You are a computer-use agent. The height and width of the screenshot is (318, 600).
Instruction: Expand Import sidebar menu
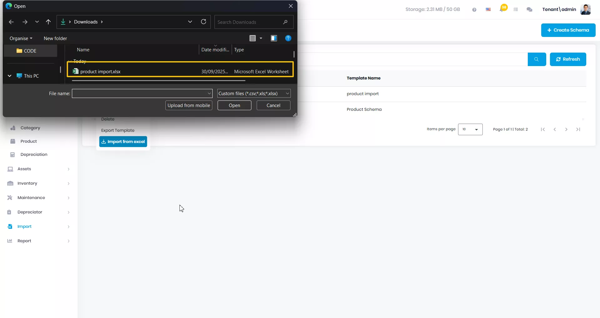coord(39,227)
